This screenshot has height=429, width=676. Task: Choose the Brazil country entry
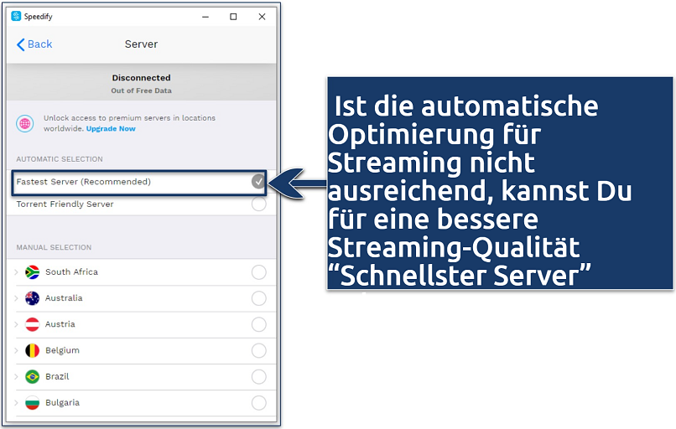point(58,376)
